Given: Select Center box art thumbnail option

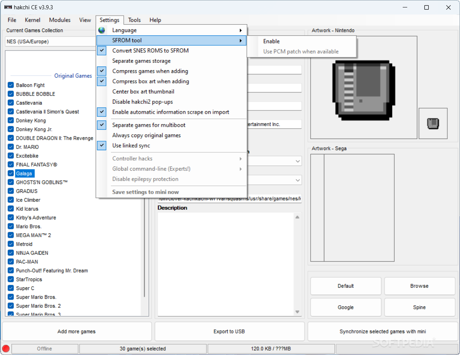Looking at the screenshot, I should (171, 91).
